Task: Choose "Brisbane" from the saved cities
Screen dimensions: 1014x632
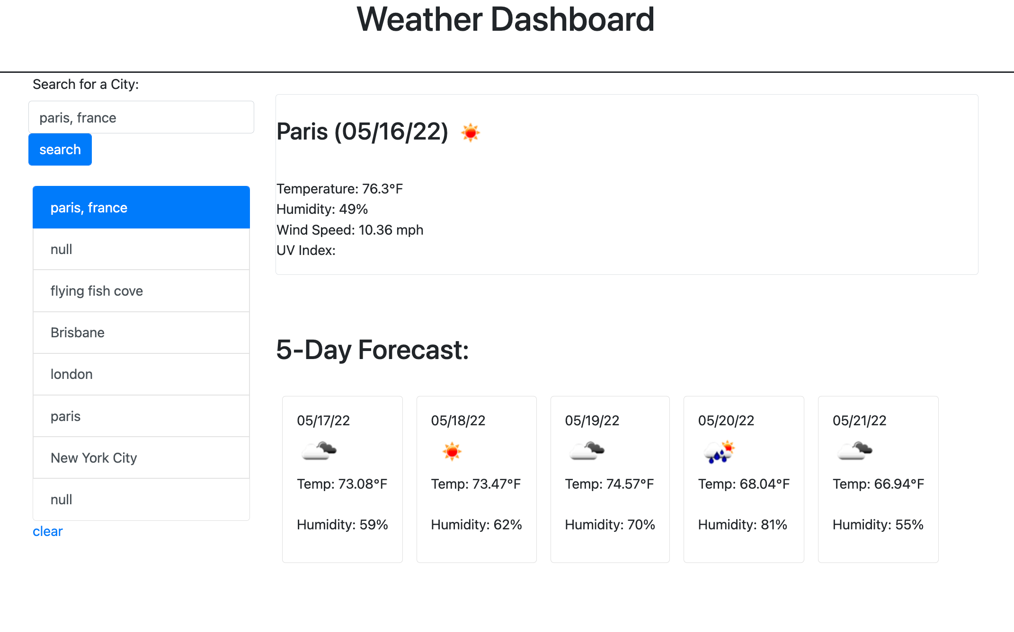Action: pos(141,333)
